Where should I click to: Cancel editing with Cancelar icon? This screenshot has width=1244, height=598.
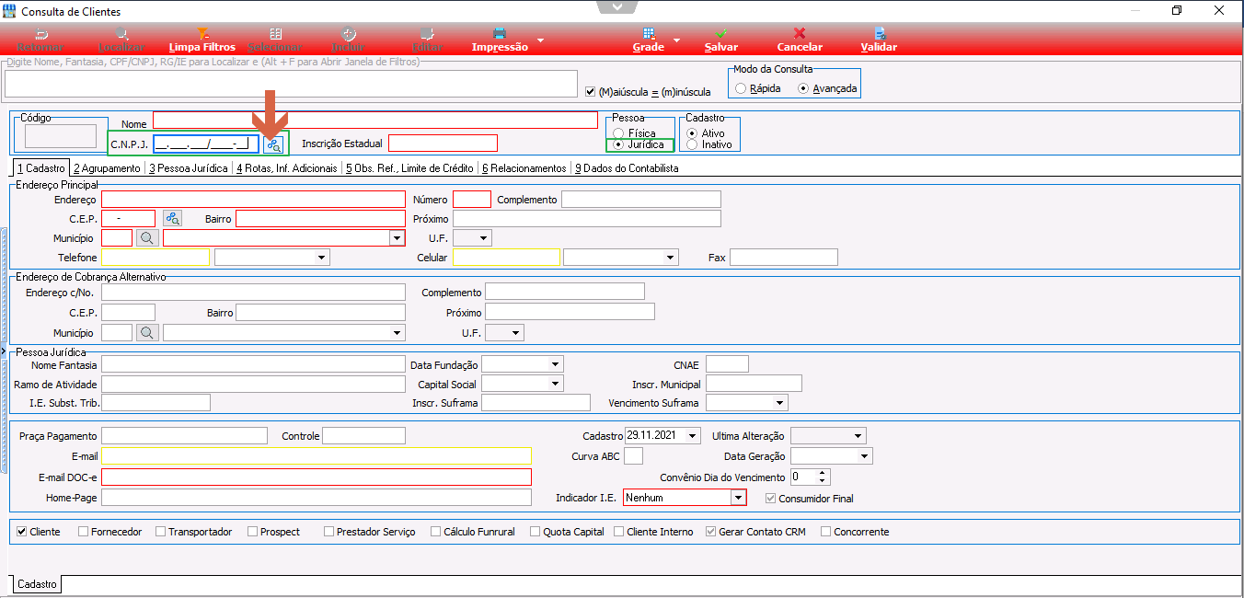pyautogui.click(x=800, y=33)
